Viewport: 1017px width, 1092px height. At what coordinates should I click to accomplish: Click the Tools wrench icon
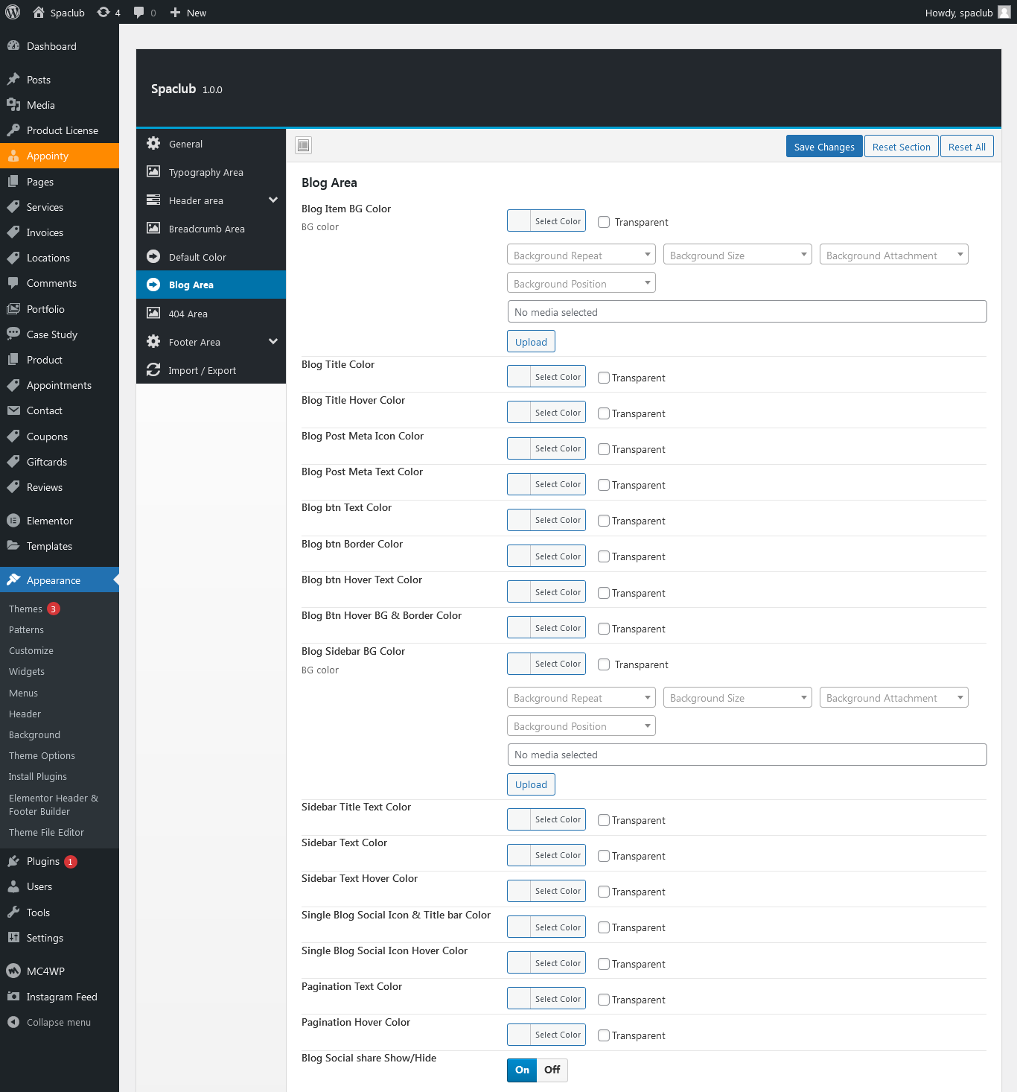13,912
